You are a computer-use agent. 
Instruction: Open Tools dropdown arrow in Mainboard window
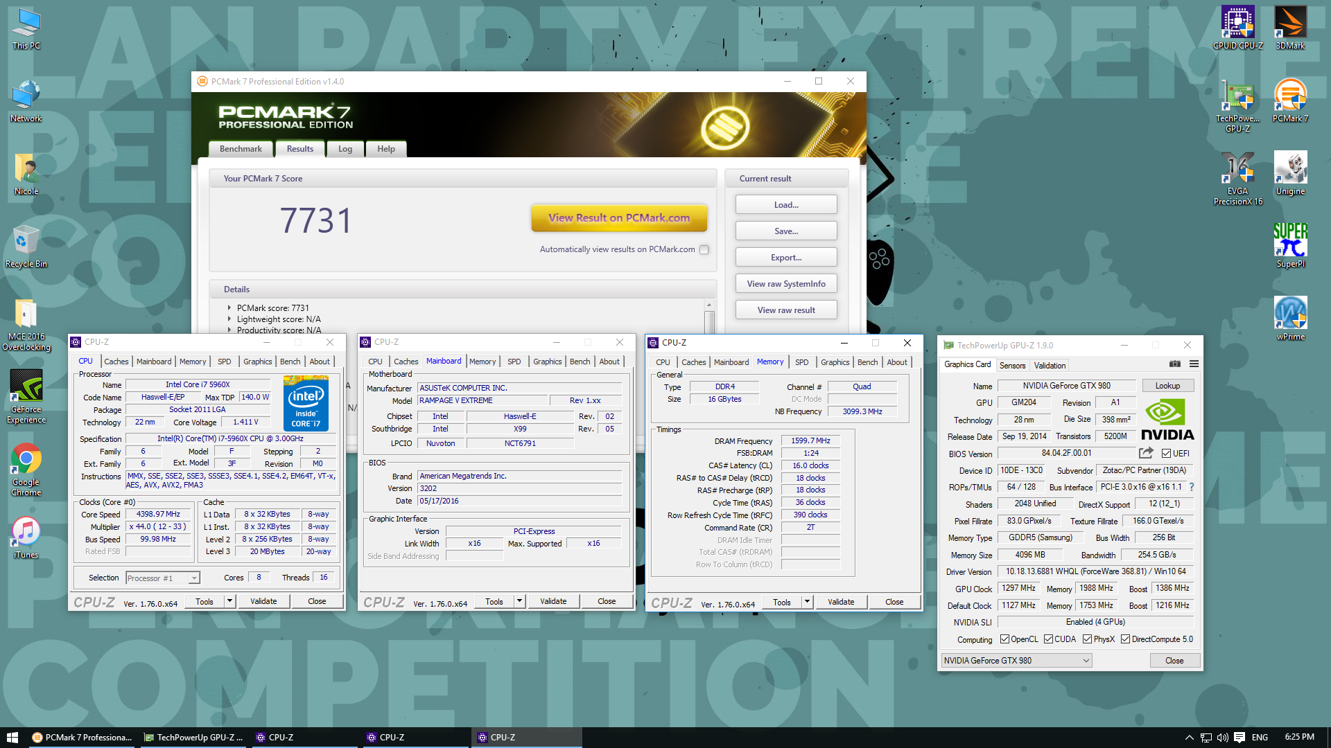(x=519, y=601)
